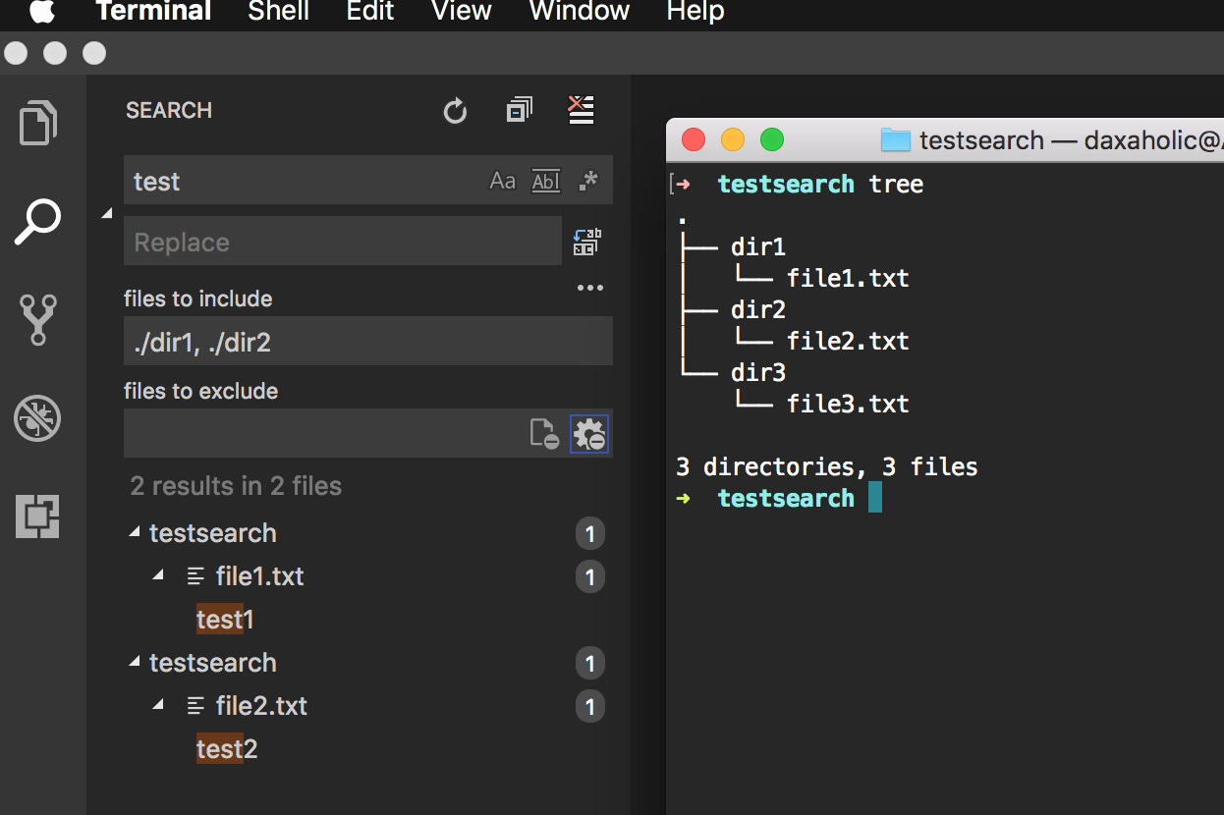Click the Terminal cursor at prompt

pos(875,498)
